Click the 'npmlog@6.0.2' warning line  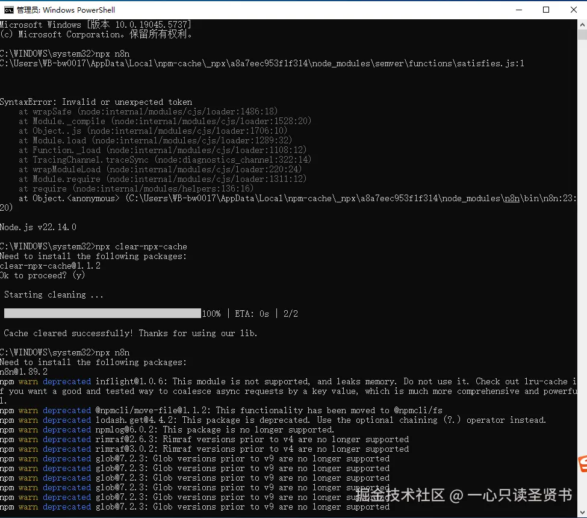click(x=167, y=429)
